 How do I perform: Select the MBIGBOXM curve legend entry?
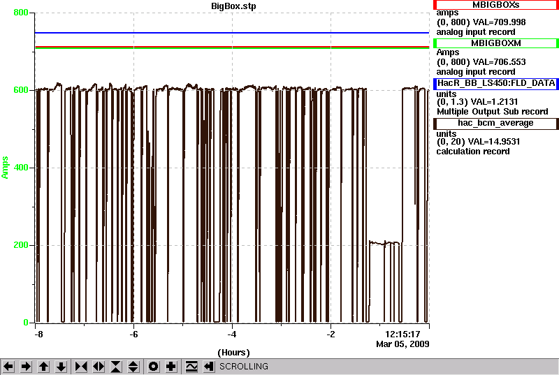click(x=496, y=43)
